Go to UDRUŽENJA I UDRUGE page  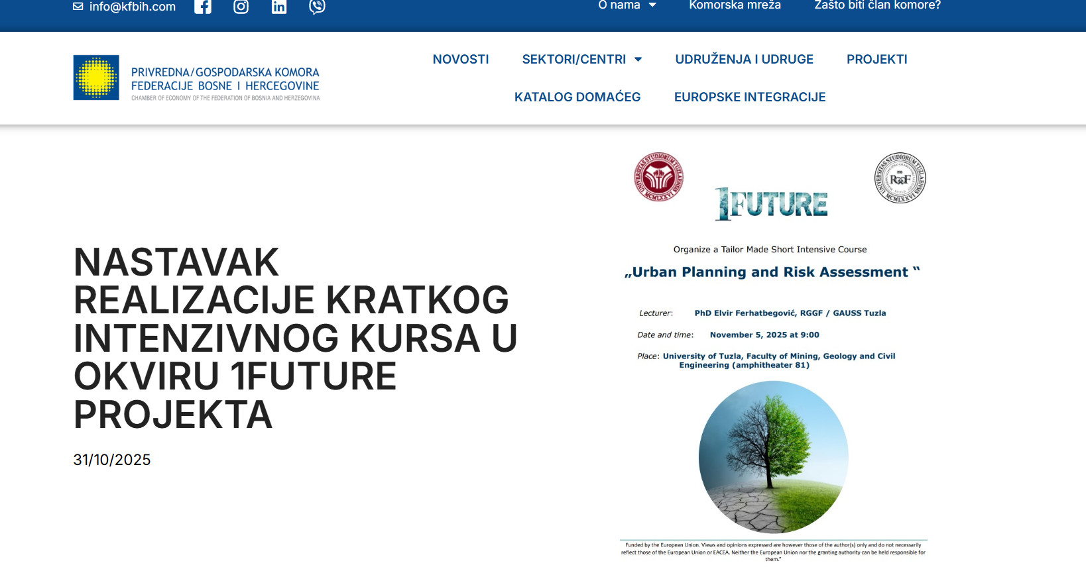pyautogui.click(x=744, y=60)
